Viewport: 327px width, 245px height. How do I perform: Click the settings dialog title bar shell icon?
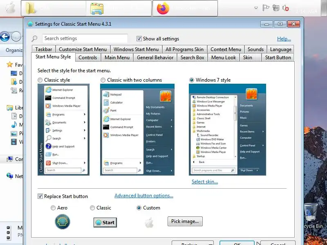[30, 24]
